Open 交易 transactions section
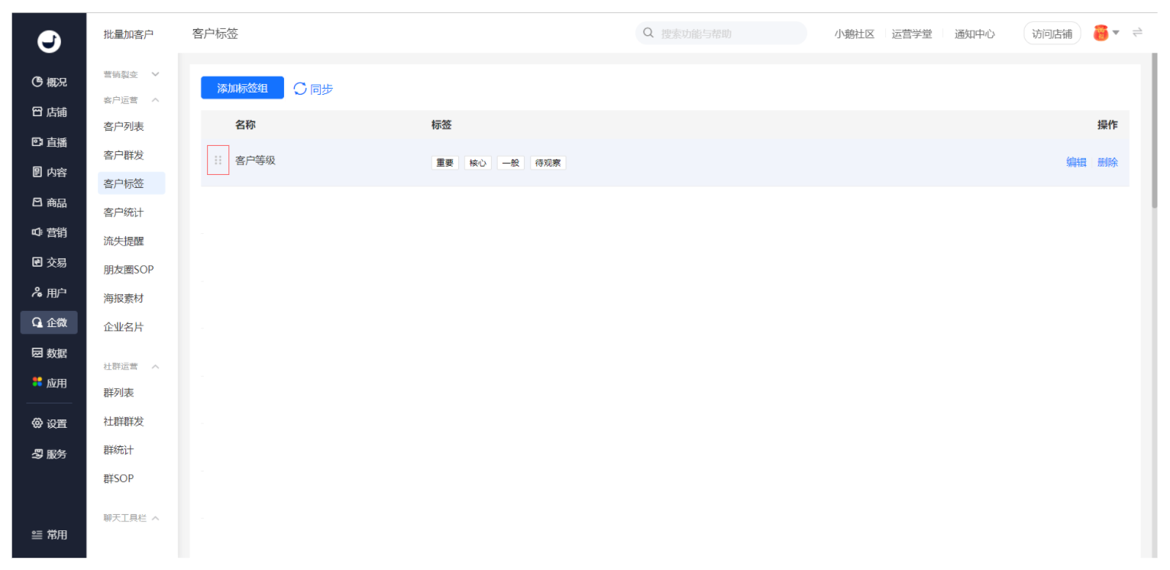Viewport: 1170px width, 570px height. [49, 263]
